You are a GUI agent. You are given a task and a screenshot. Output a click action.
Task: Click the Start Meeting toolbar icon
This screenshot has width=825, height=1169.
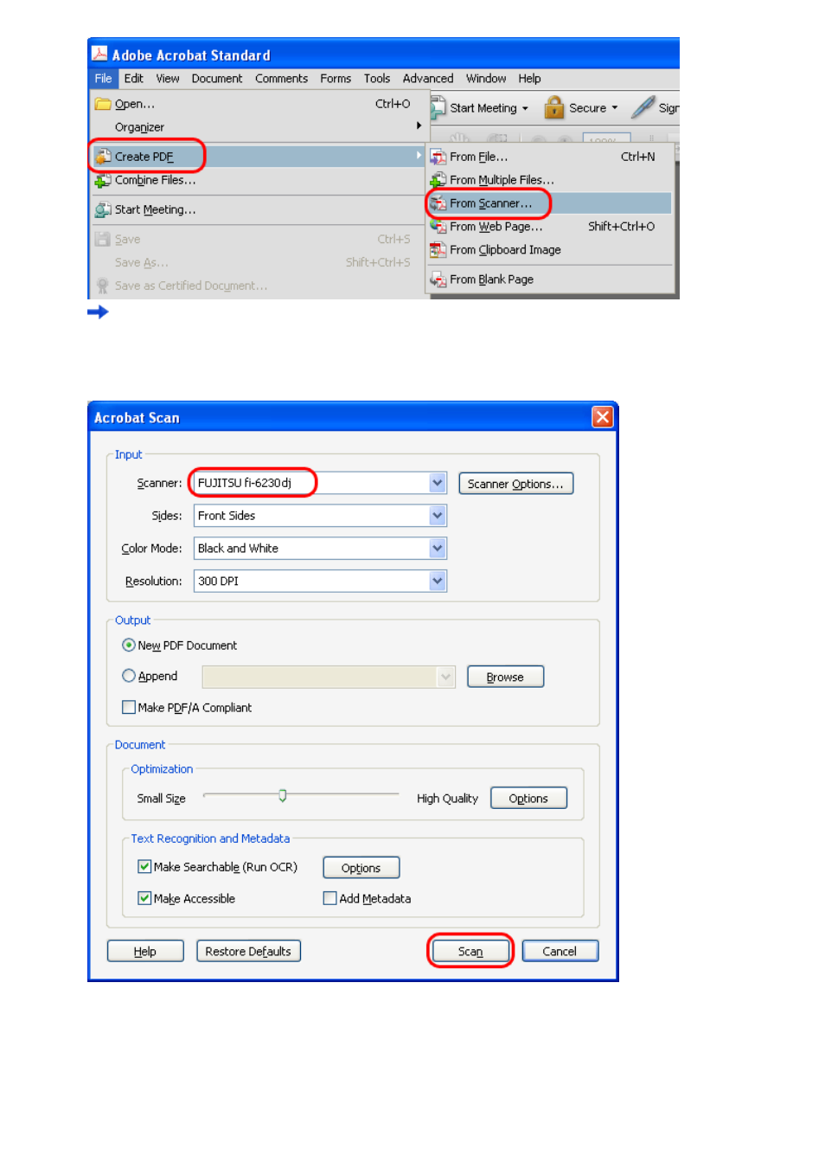click(x=438, y=108)
